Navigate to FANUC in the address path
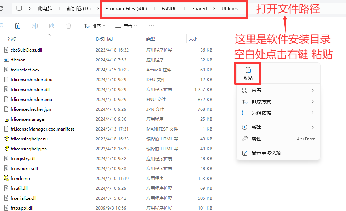346x211 pixels. [x=169, y=8]
